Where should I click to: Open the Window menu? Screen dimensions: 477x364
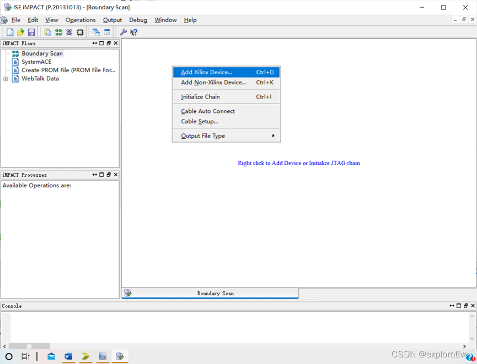165,20
